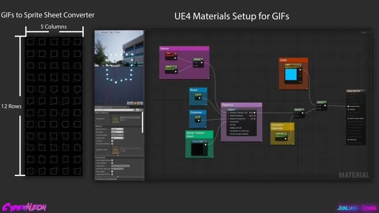Open the Perspective viewport menu
Viewport: 379px width, 213px height.
tap(103, 32)
